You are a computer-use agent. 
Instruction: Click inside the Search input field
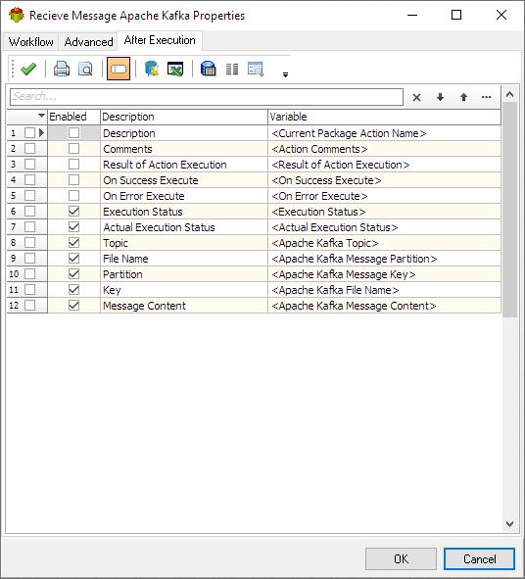click(207, 97)
